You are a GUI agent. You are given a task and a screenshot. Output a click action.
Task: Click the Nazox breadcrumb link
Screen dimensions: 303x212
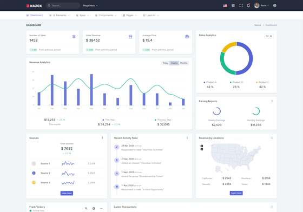pyautogui.click(x=258, y=25)
